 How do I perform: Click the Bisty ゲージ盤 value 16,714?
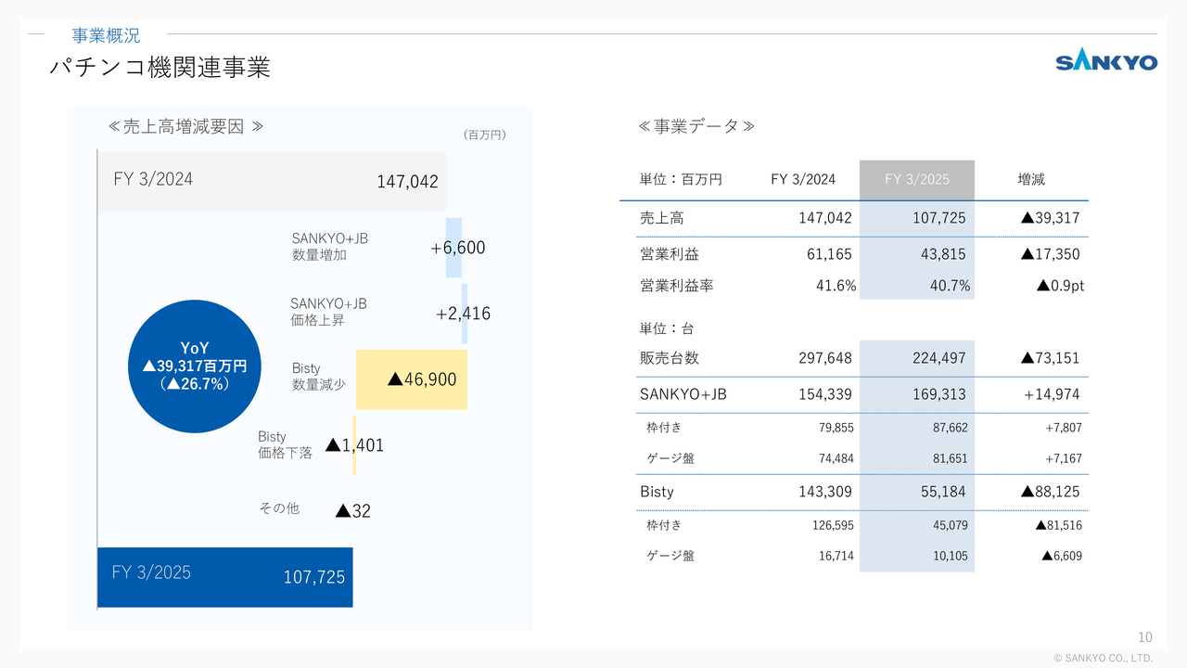[836, 556]
